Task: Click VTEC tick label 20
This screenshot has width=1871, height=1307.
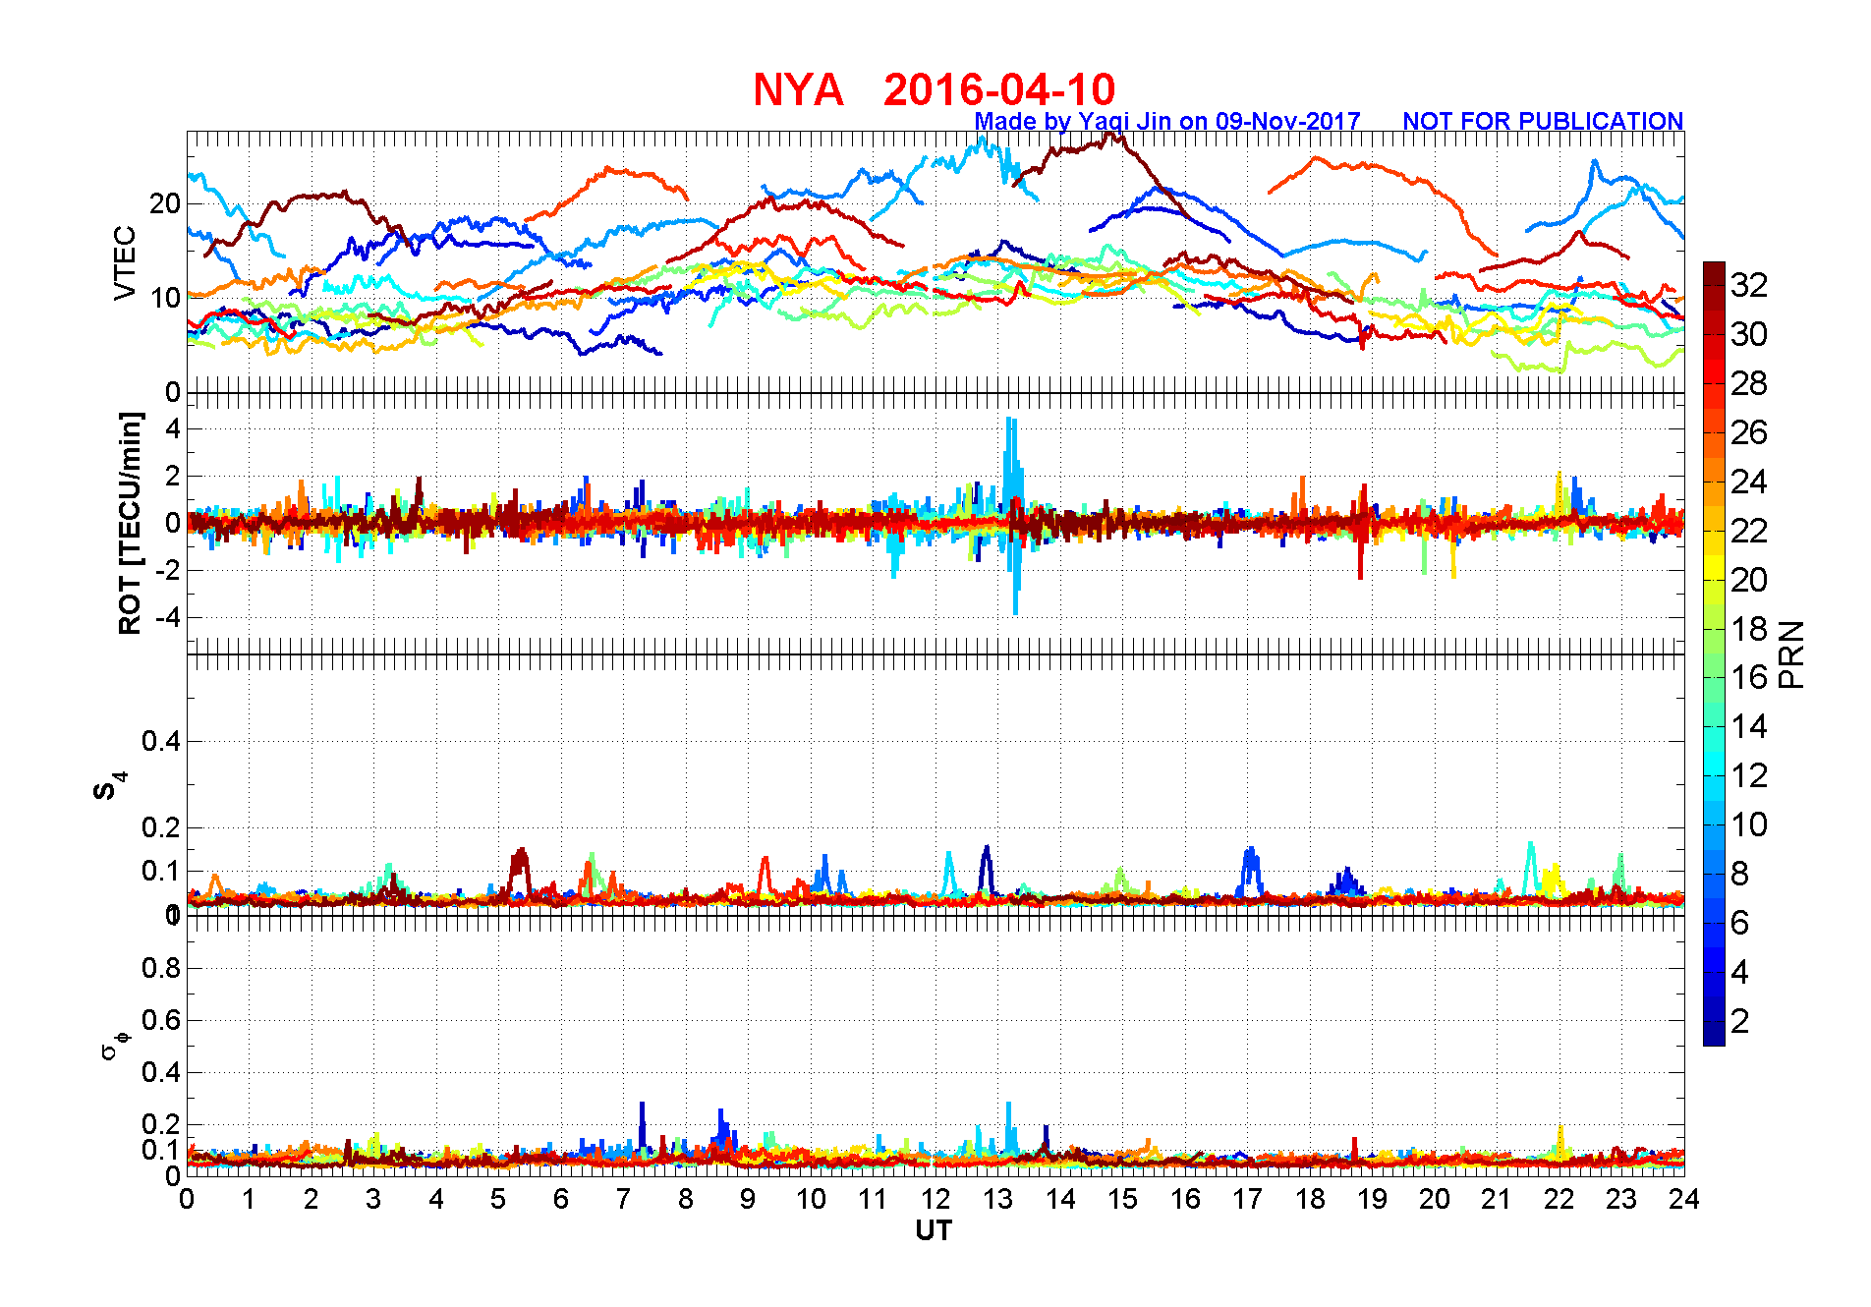Action: point(165,203)
